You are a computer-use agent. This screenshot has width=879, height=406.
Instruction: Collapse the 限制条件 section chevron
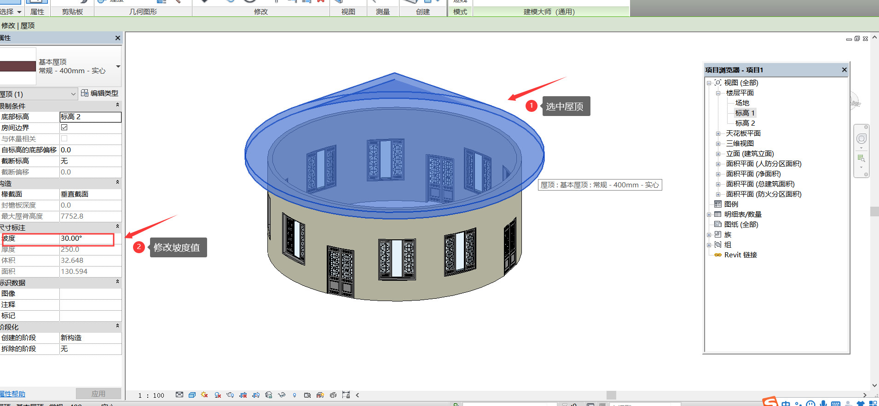[x=117, y=105]
